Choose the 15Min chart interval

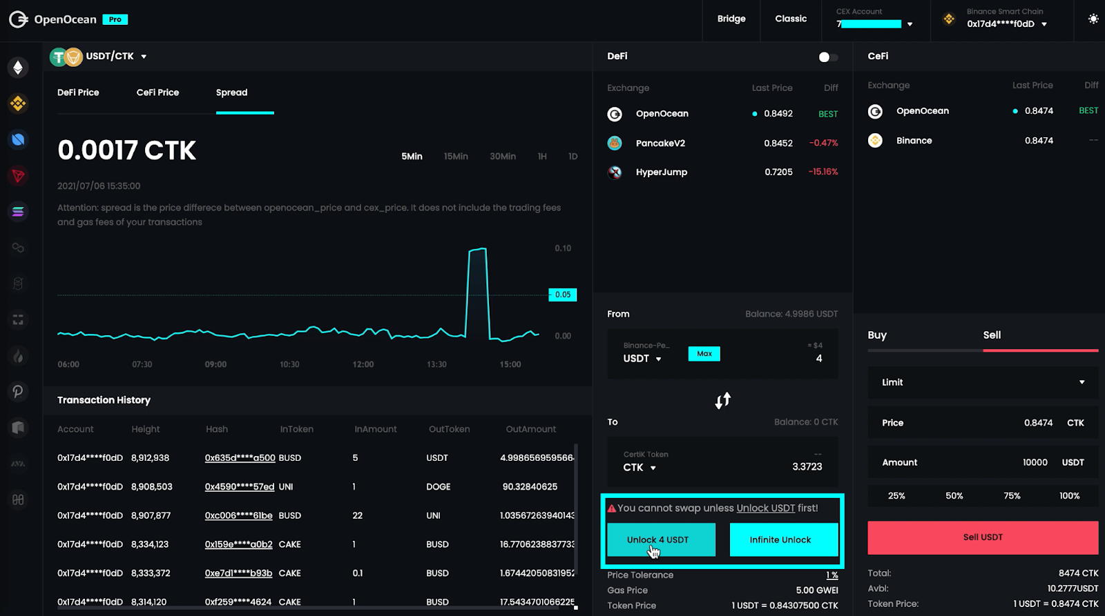click(x=456, y=157)
